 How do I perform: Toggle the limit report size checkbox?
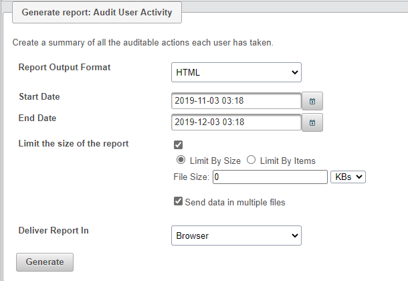[178, 145]
